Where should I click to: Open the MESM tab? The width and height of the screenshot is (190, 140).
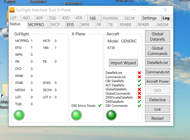164,25
